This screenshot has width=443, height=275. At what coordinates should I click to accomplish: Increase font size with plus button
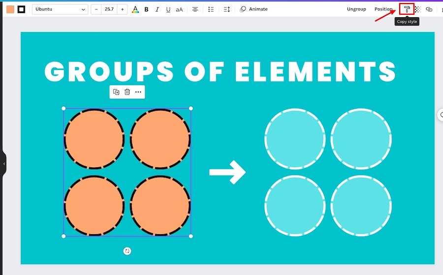122,9
